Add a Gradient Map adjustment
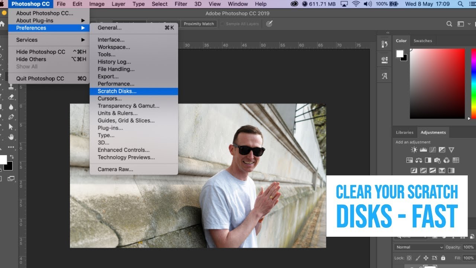This screenshot has width=476, height=268. pos(451,170)
